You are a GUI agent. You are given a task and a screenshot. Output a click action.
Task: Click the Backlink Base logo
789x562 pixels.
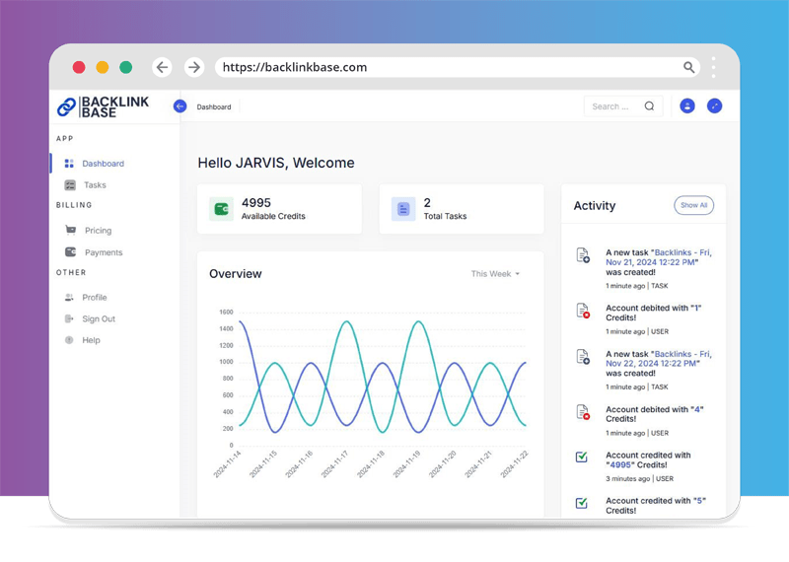pyautogui.click(x=103, y=106)
